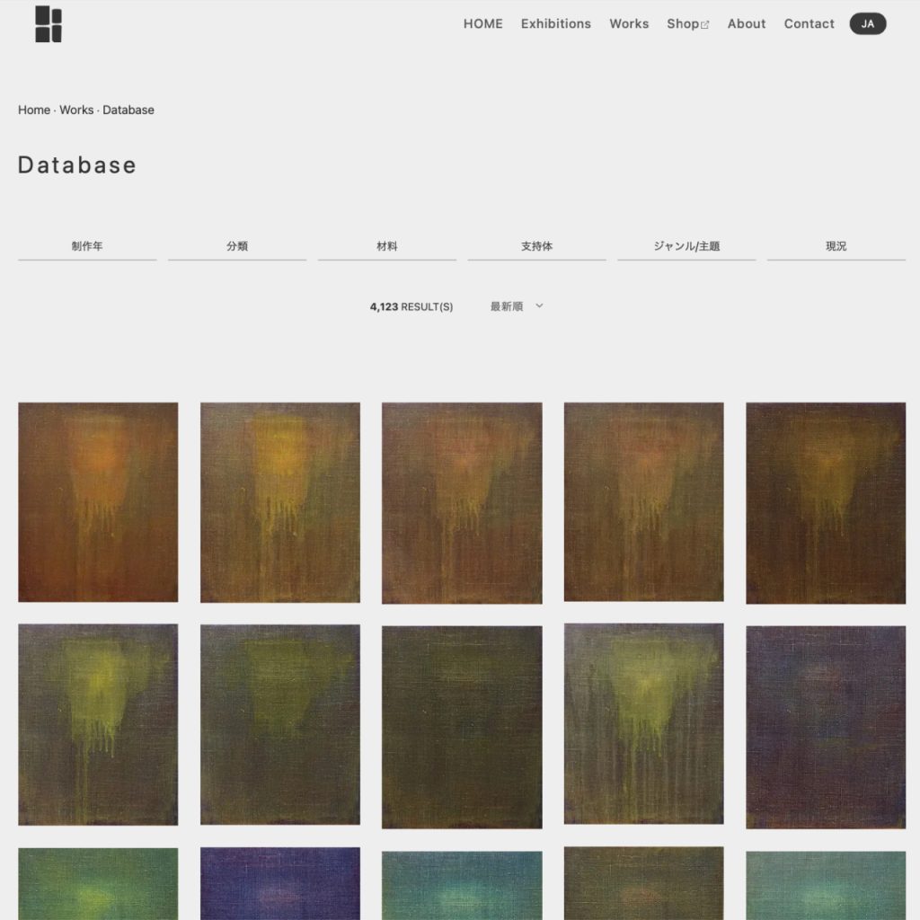The width and height of the screenshot is (920, 920).
Task: Expand the 最新順 sort chevron
Action: point(539,305)
